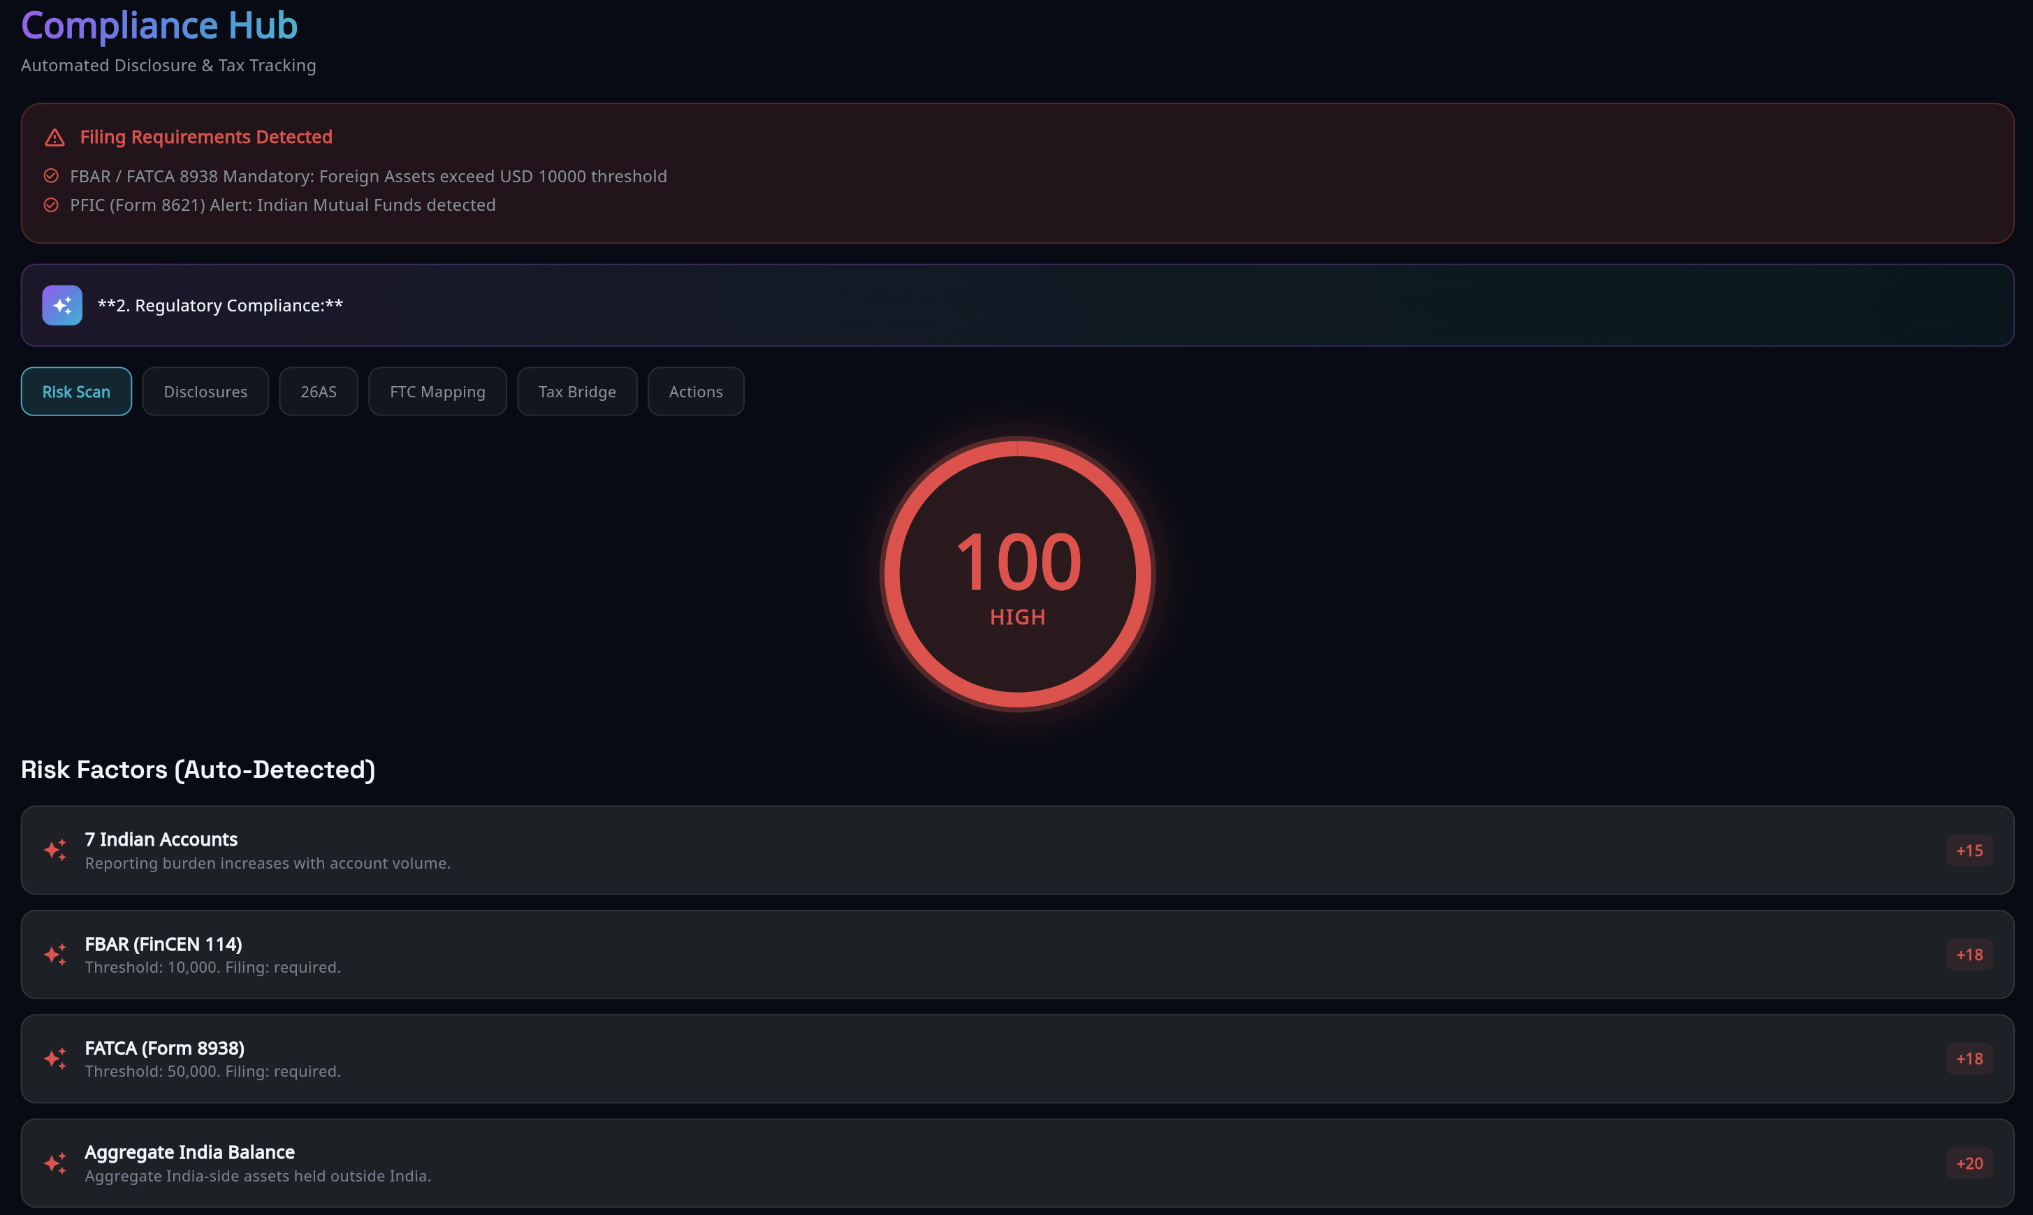Open the 7 Indian Accounts risk factor
Screen dimensions: 2033x1215
tap(1017, 850)
